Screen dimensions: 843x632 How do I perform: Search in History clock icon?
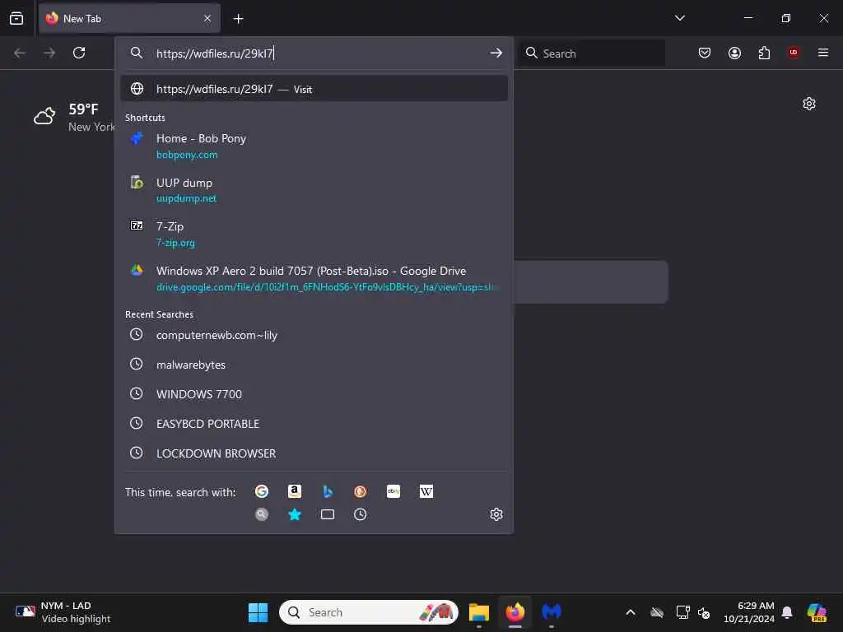361,514
